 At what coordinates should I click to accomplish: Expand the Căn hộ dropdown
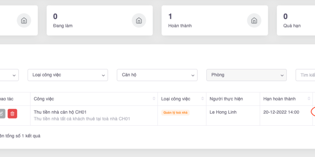[x=157, y=75]
